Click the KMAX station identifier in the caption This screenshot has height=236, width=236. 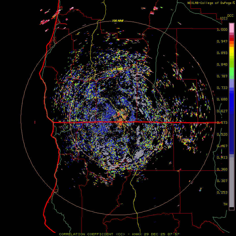137,234
